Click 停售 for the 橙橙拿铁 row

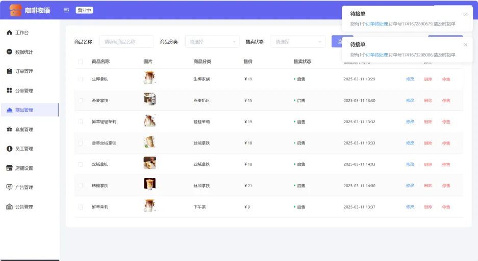pos(446,186)
